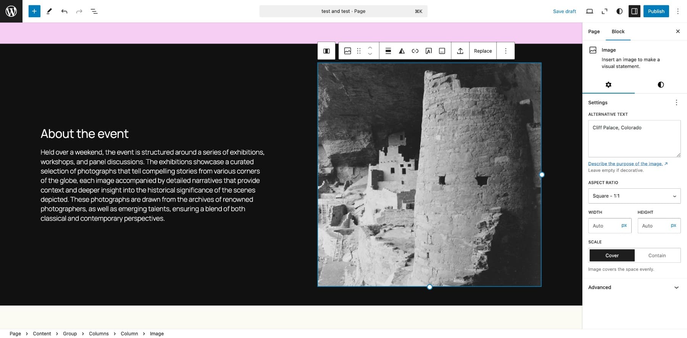Go to Page in breadcrumb
The width and height of the screenshot is (687, 338).
tap(15, 333)
